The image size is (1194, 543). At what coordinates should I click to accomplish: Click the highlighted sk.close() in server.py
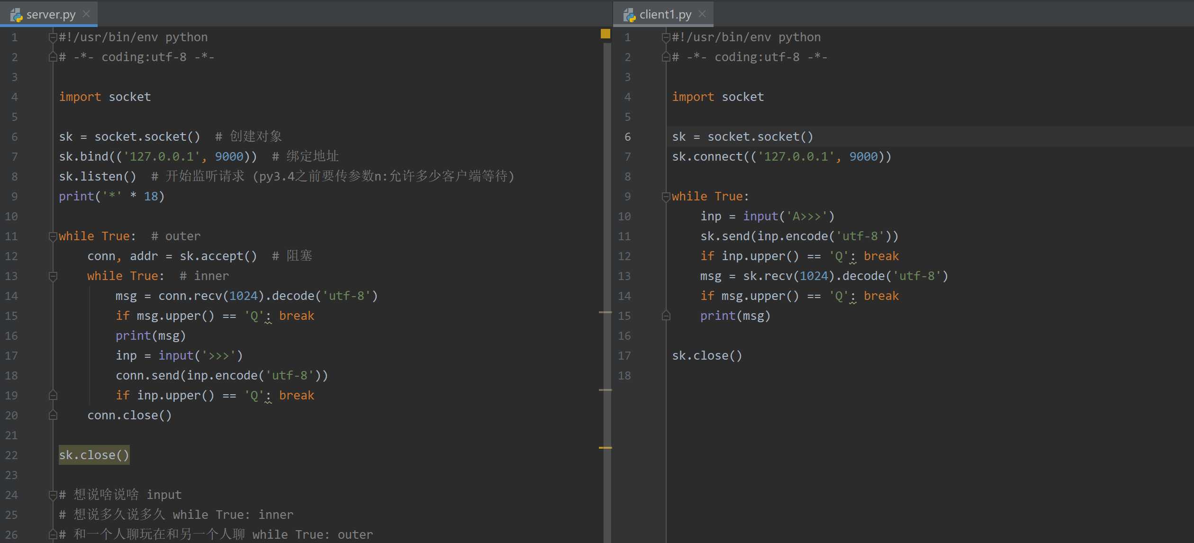(94, 455)
